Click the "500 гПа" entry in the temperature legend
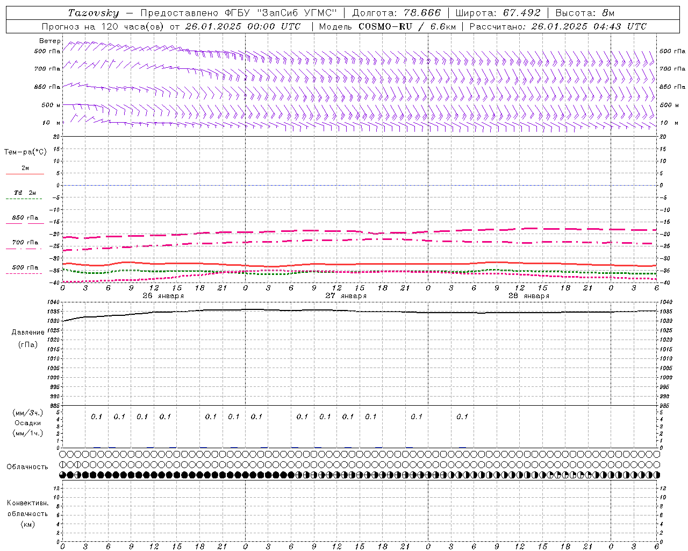 pos(25,267)
